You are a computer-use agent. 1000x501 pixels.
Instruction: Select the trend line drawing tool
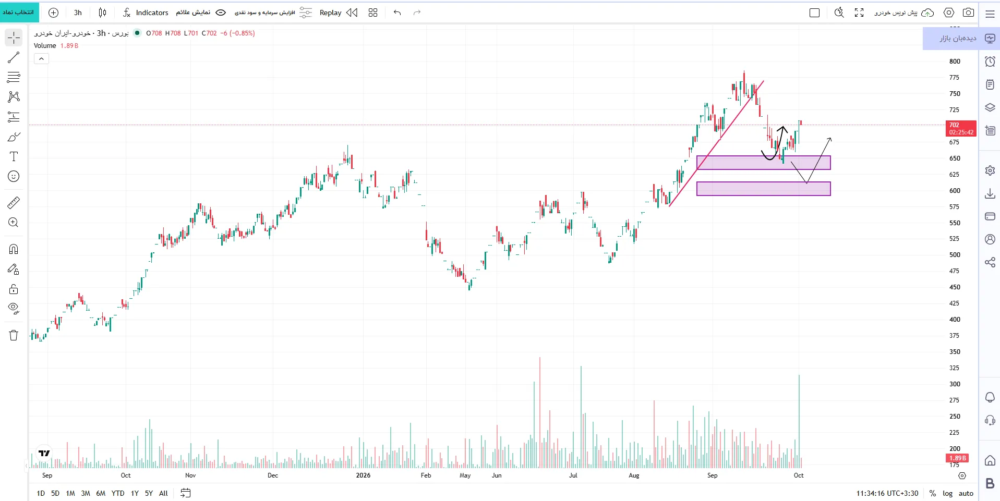14,57
